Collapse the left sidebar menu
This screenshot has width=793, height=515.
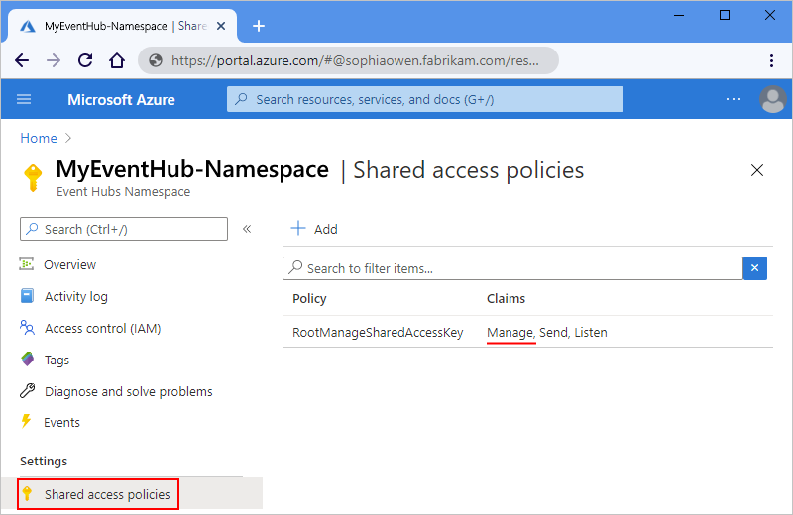[x=247, y=229]
